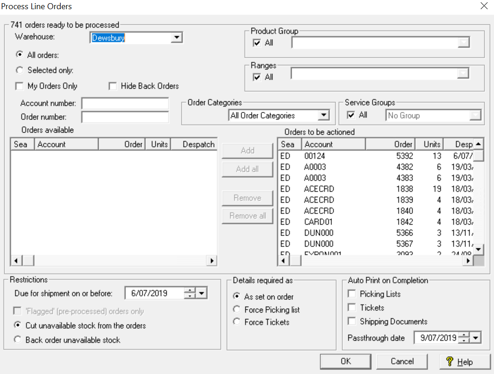Click the Add all button
The width and height of the screenshot is (494, 374).
pyautogui.click(x=247, y=169)
